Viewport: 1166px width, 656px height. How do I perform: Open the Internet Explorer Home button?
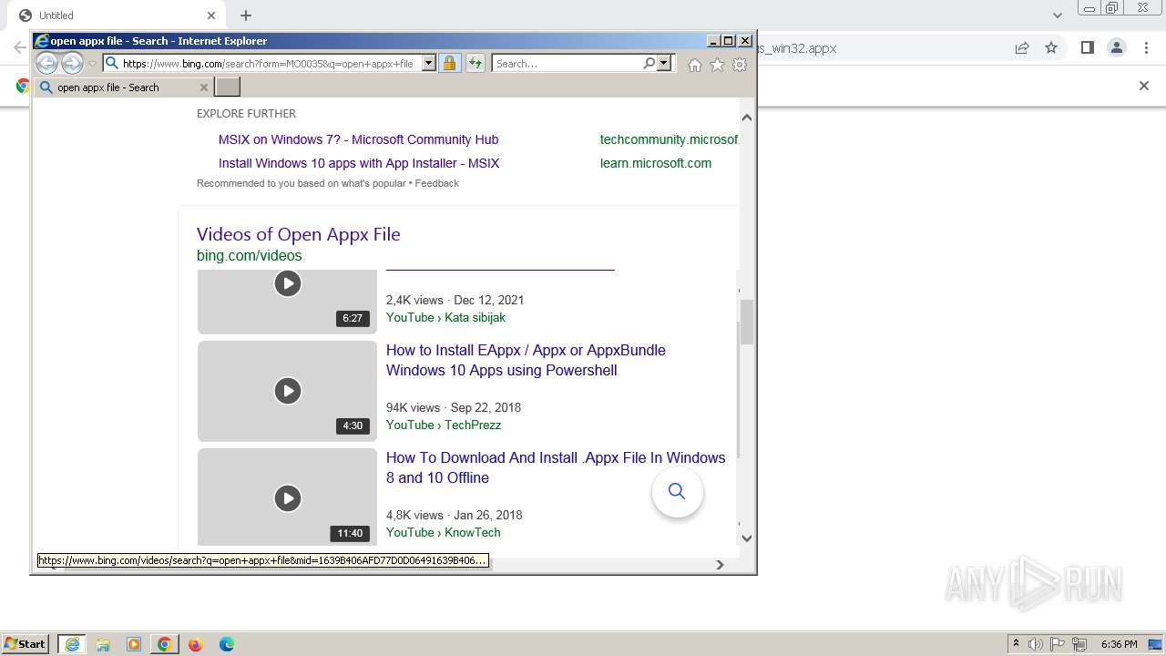(x=695, y=65)
